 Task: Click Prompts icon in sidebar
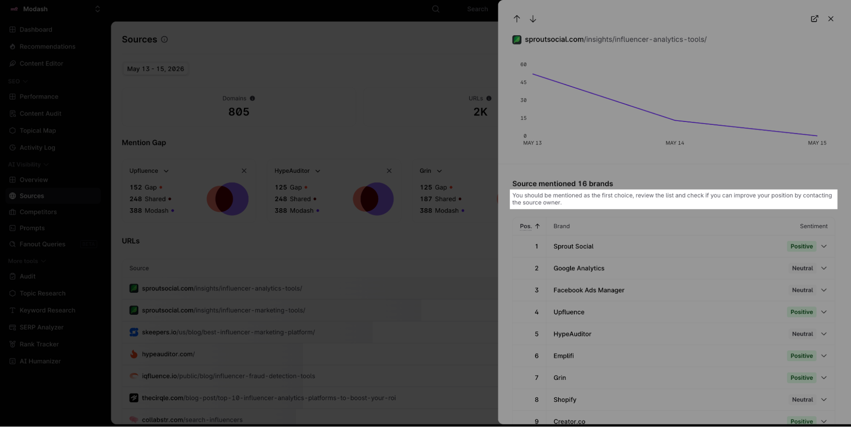[12, 228]
